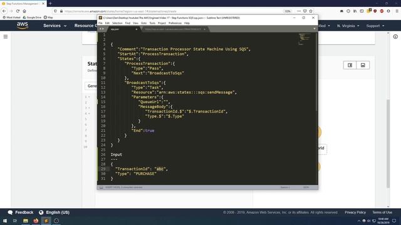Select the sqs.json tab in Sublime Text
This screenshot has height=225, width=401.
pos(123,29)
